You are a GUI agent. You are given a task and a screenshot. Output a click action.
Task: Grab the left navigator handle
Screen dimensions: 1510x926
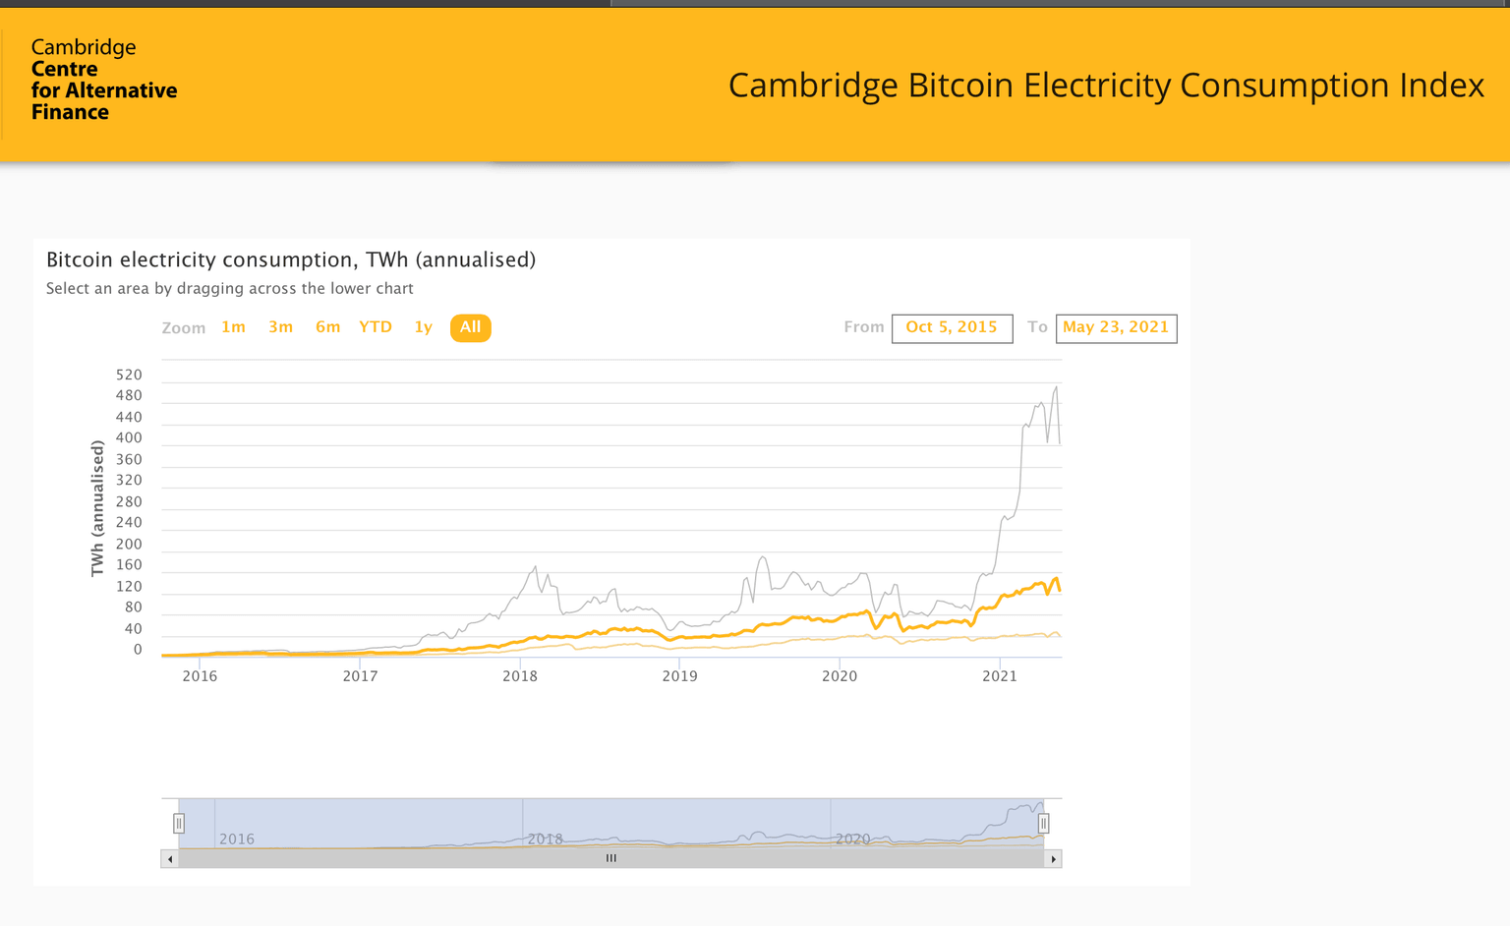pos(180,823)
